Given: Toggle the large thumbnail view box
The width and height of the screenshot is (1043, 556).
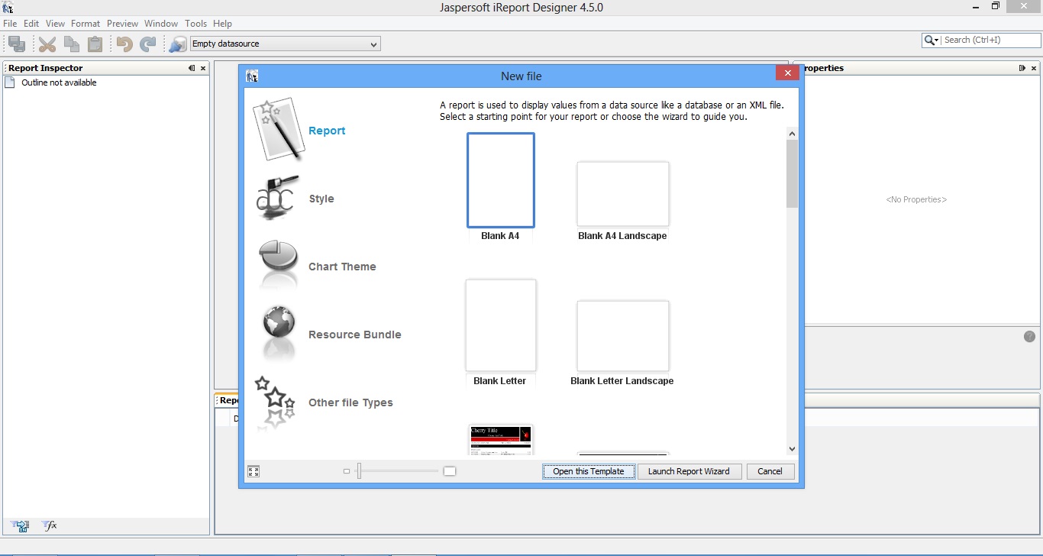Looking at the screenshot, I should [449, 471].
